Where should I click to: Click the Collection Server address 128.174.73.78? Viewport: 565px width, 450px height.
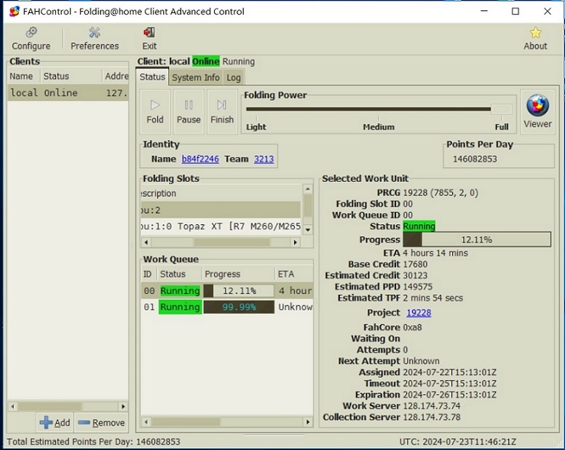(431, 417)
